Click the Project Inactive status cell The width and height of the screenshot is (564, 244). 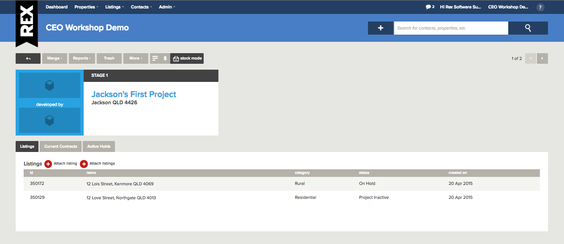pos(374,198)
